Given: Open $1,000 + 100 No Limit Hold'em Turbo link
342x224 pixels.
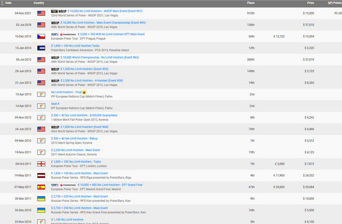Looking at the screenshot, I should [x=75, y=45].
